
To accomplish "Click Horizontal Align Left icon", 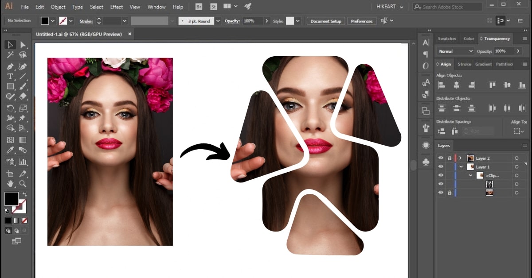I will point(442,85).
